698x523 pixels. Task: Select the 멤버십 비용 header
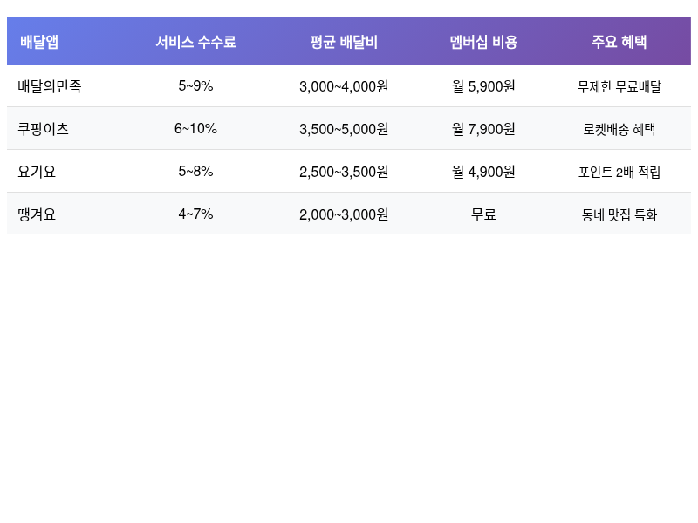[x=482, y=41]
